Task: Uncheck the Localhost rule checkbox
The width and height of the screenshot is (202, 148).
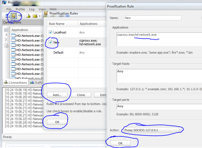Action: coord(51,32)
